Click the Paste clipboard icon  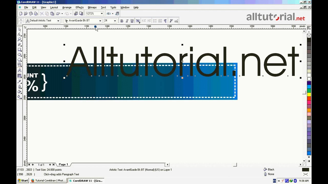(x=52, y=14)
